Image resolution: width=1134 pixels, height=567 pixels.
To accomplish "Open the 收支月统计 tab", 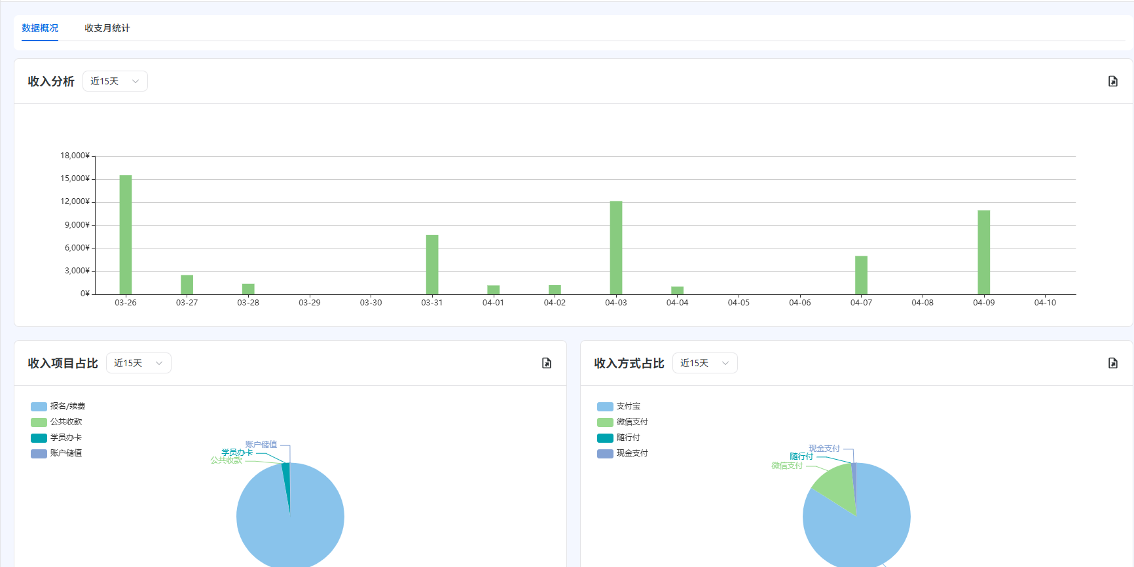I will coord(107,28).
